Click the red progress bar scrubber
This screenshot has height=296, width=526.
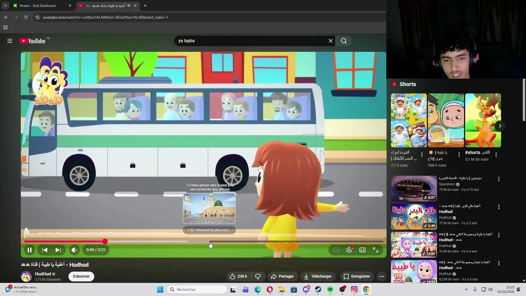pyautogui.click(x=105, y=241)
